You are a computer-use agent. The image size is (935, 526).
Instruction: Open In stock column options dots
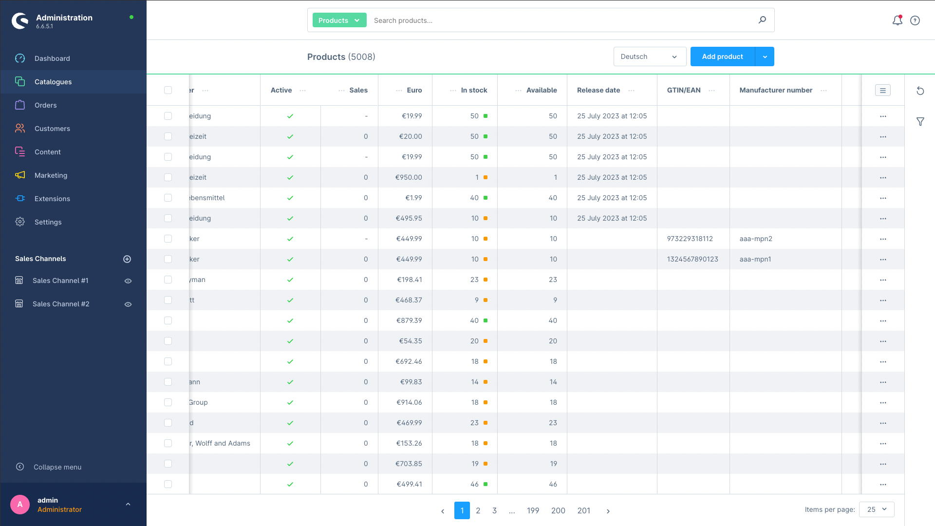(x=453, y=91)
